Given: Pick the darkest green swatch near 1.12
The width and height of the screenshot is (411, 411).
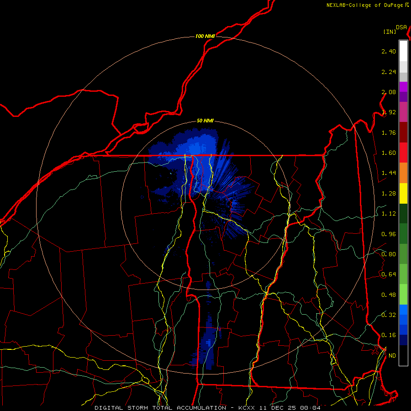Looking at the screenshot, I should 403,213.
